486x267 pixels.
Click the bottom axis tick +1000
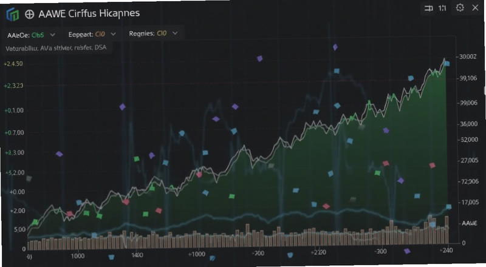(196, 254)
